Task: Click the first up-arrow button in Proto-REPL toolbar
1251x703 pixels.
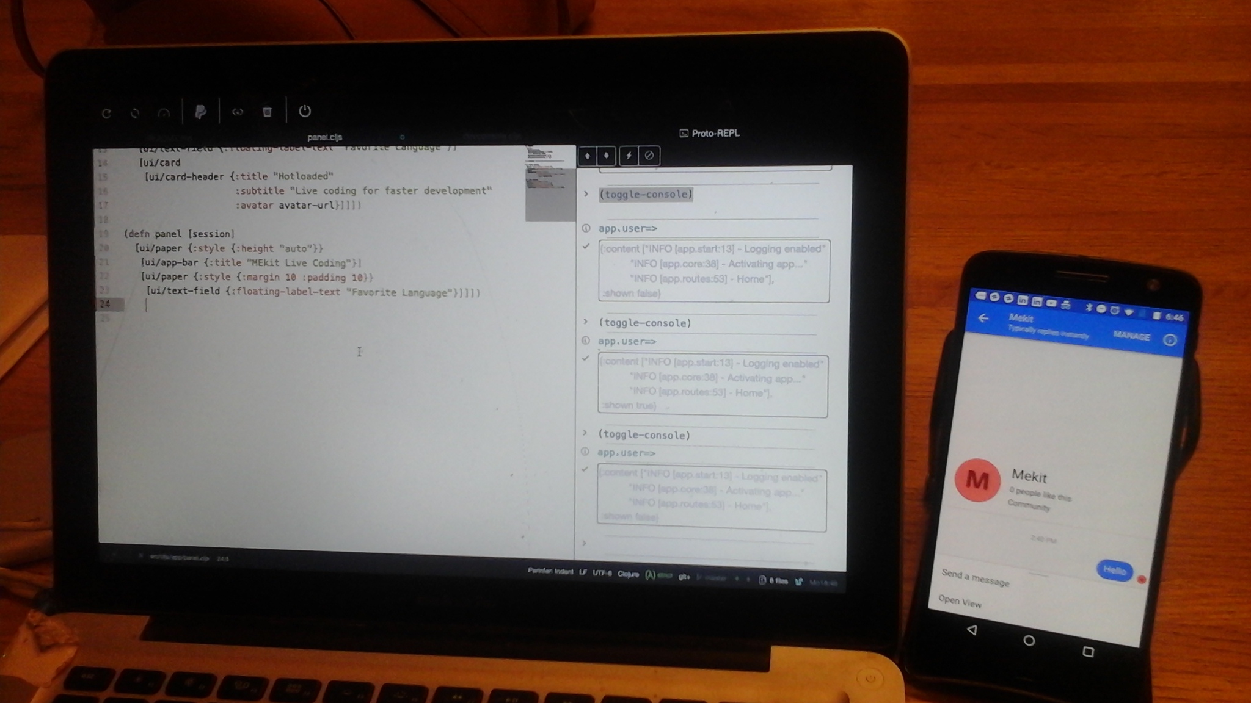Action: point(587,156)
